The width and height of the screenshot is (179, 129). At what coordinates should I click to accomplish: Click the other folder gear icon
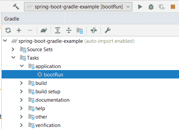click(31, 117)
